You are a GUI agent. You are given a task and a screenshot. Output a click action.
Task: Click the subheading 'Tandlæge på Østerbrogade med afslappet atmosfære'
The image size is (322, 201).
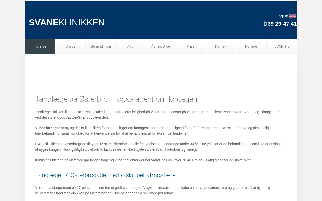tap(105, 175)
